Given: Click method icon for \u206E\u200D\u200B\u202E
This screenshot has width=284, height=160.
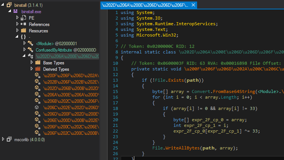Looking at the screenshot, I should click(x=38, y=120).
